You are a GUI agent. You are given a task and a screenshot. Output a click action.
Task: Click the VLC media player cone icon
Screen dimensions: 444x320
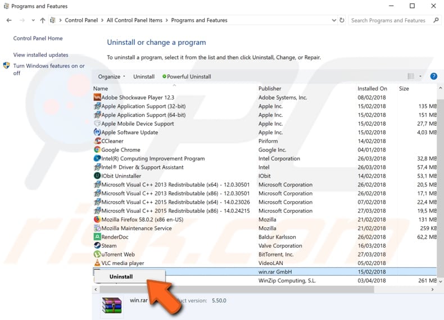[97, 263]
